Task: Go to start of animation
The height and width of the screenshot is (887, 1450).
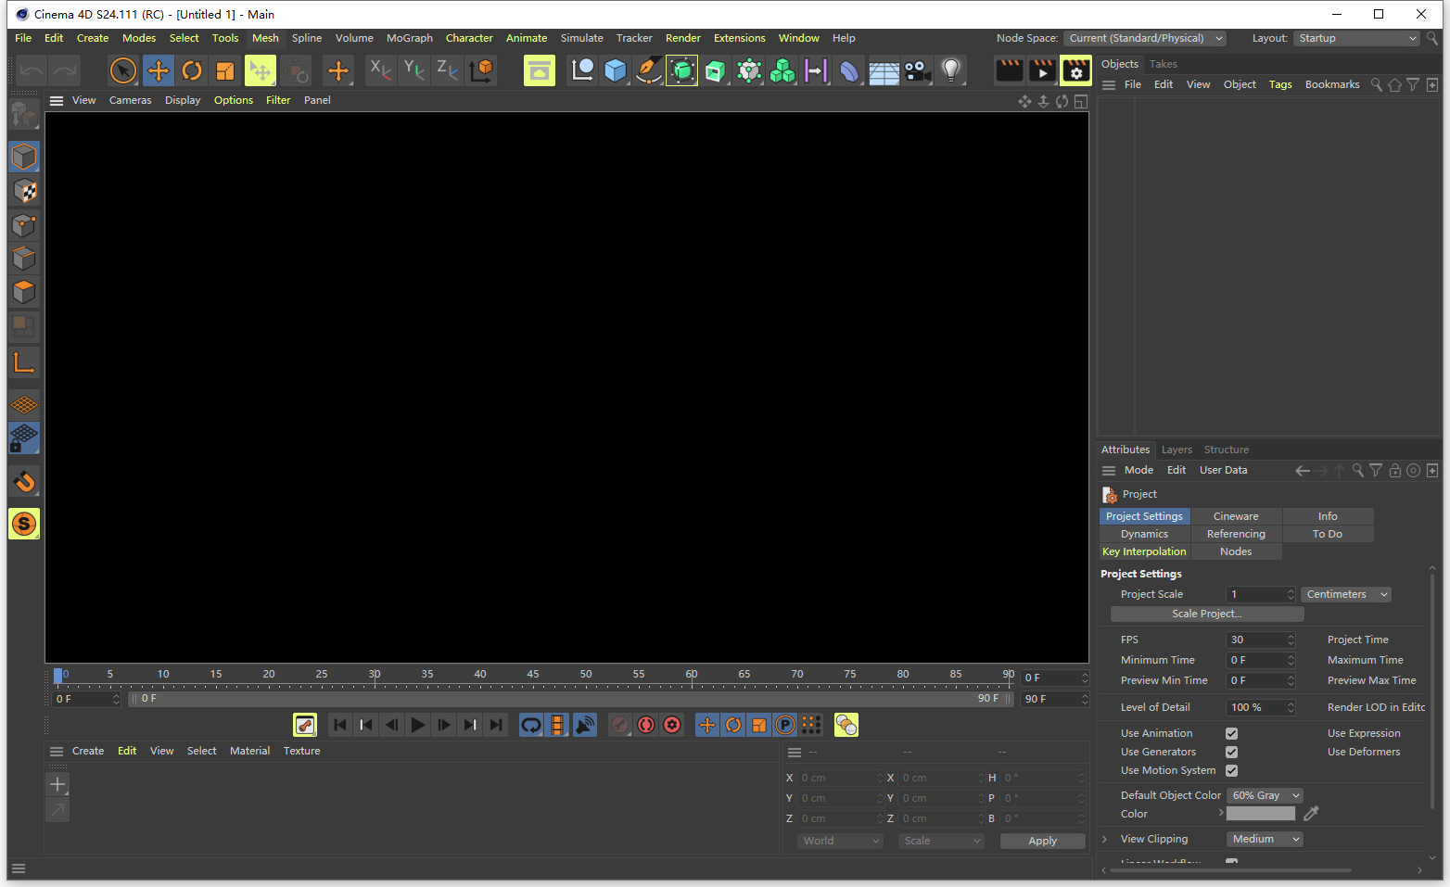Action: tap(340, 725)
